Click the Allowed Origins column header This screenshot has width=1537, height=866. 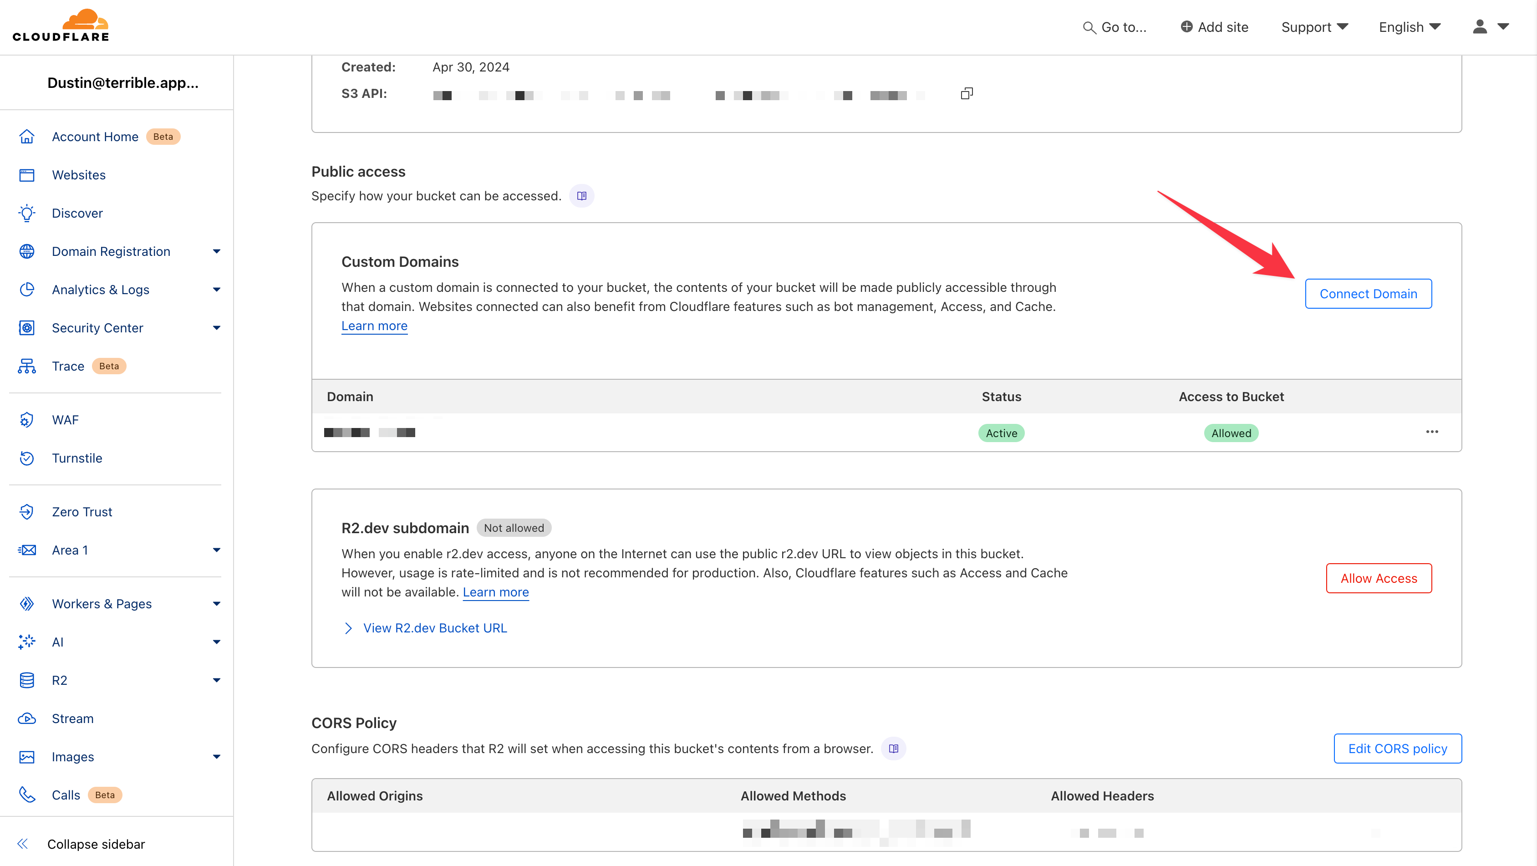pos(374,795)
